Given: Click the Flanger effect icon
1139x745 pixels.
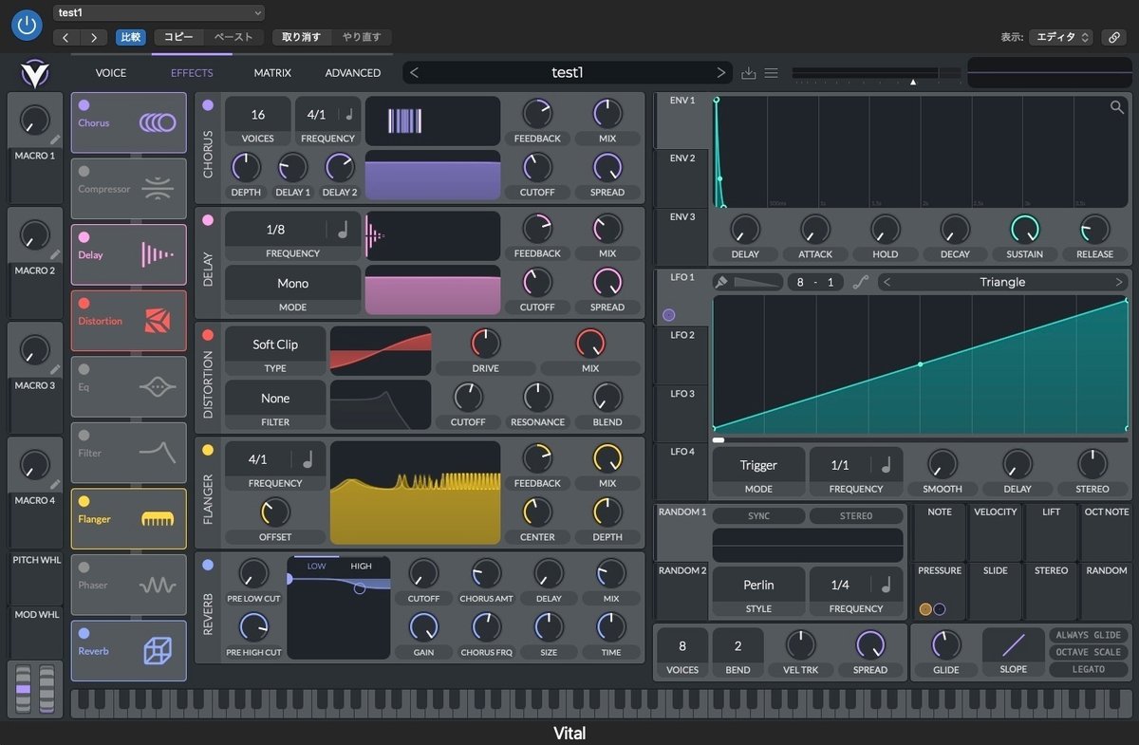Looking at the screenshot, I should coord(159,519).
